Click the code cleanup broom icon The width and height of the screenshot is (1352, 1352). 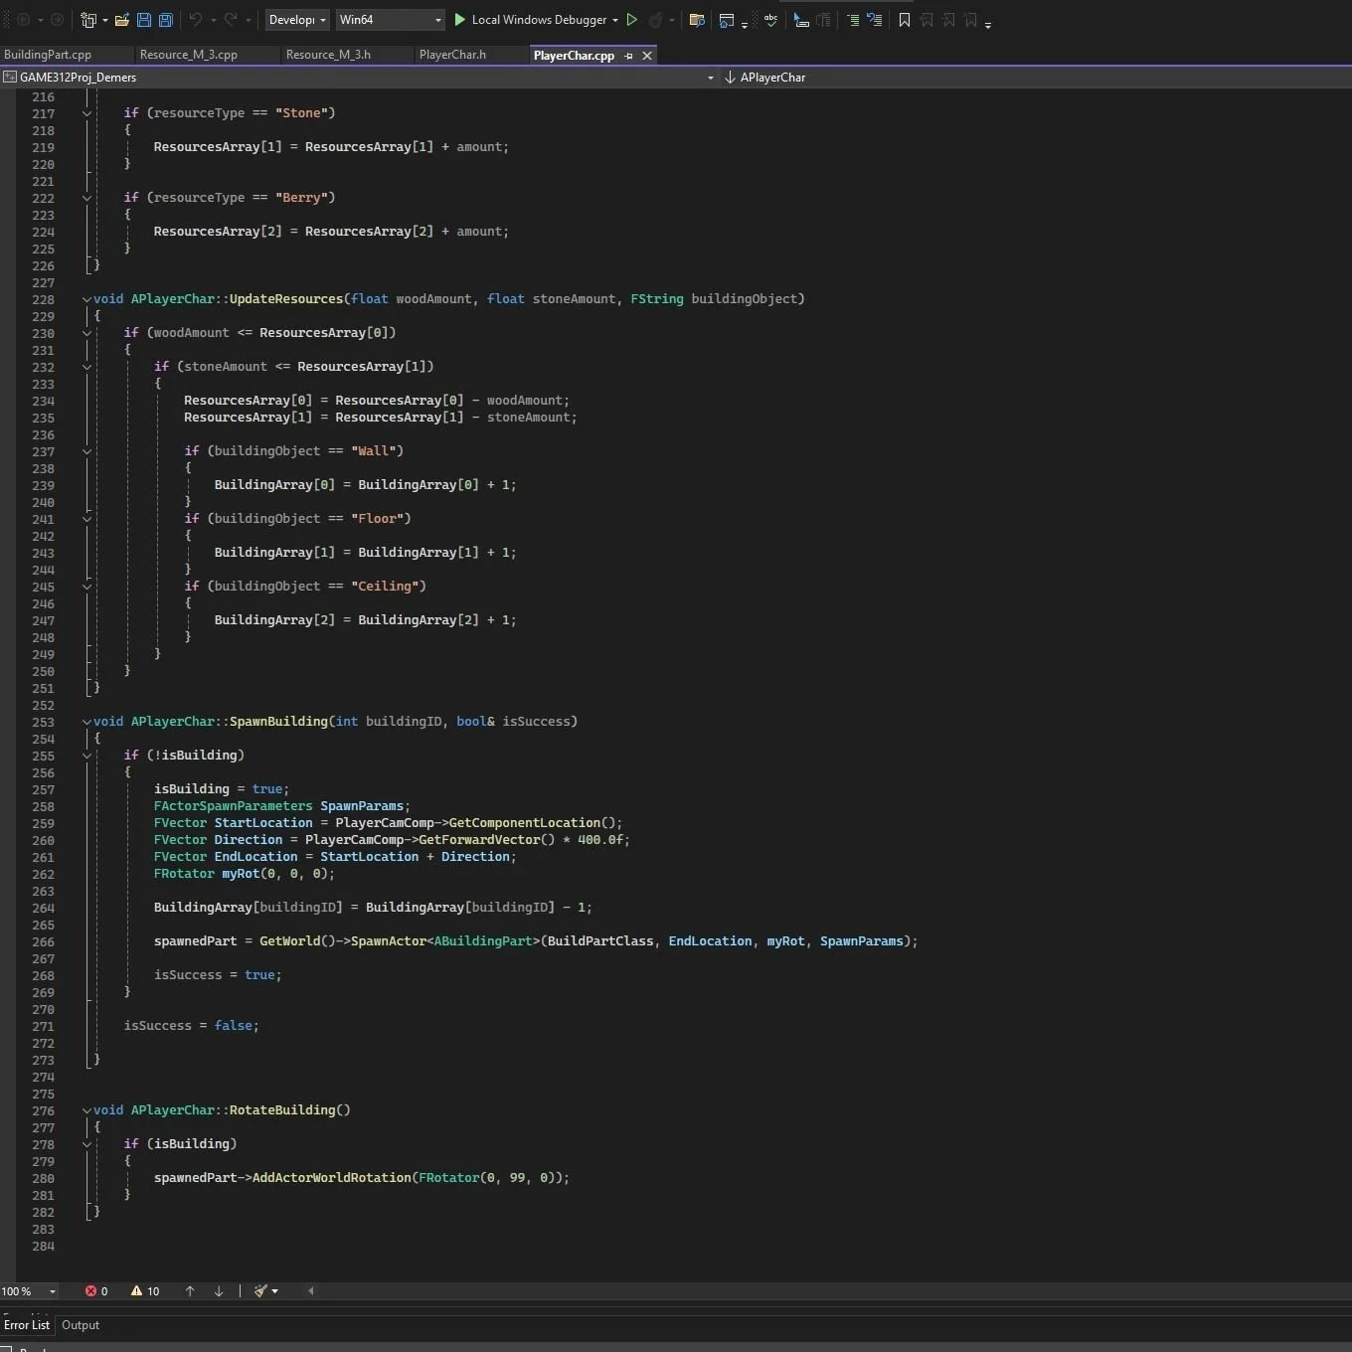tap(260, 1291)
